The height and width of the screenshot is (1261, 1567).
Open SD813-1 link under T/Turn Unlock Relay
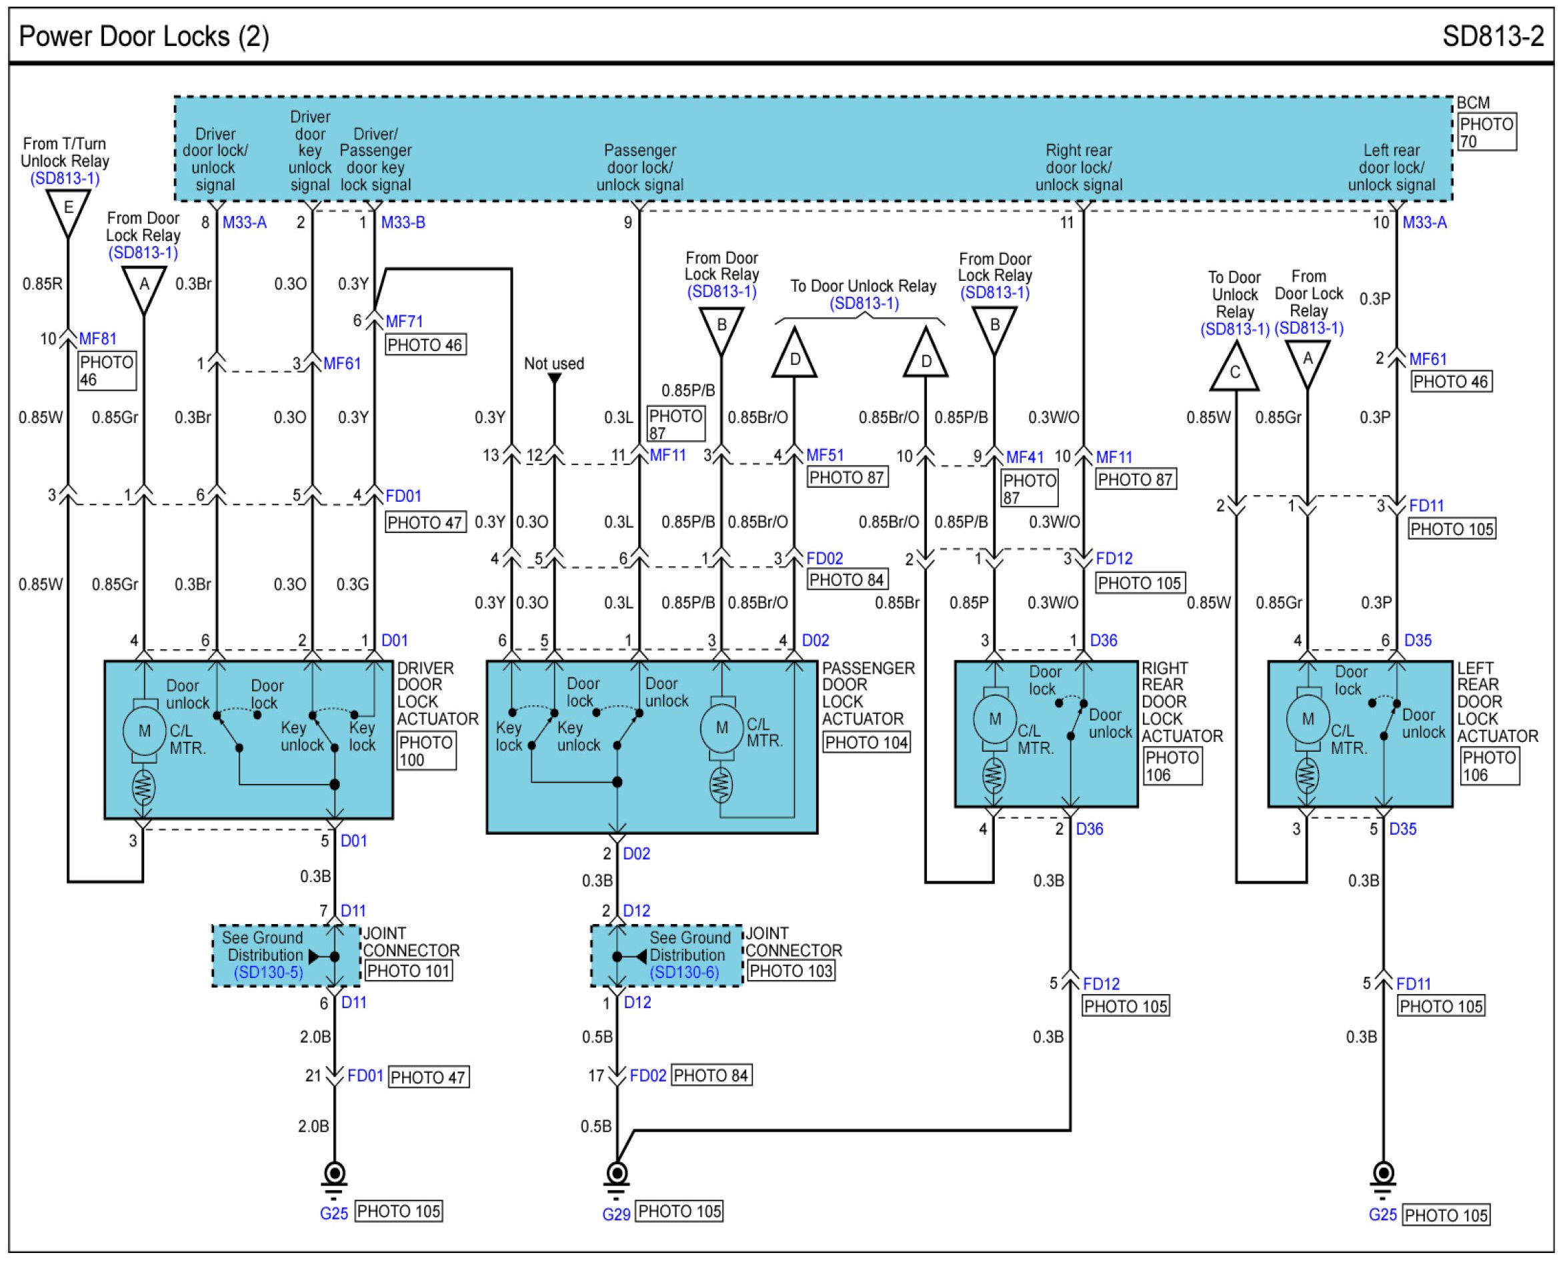click(64, 179)
